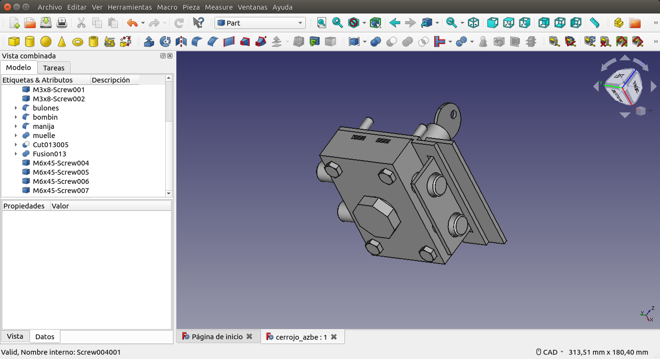Create a Torus primitive

click(x=77, y=42)
